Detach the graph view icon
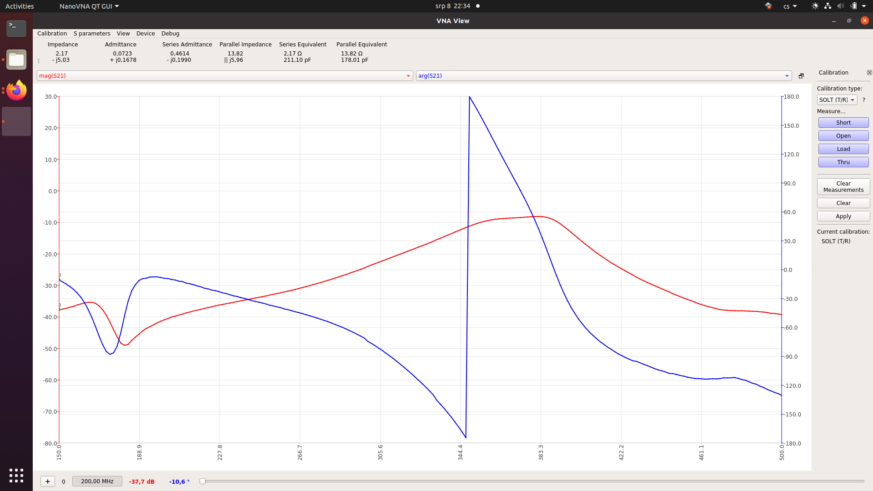Screen dimensions: 873x491 pos(801,76)
